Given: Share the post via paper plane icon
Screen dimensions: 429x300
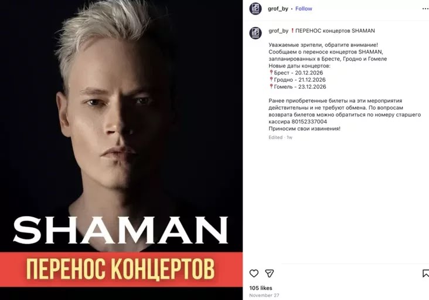Looking at the screenshot, I should click(270, 273).
